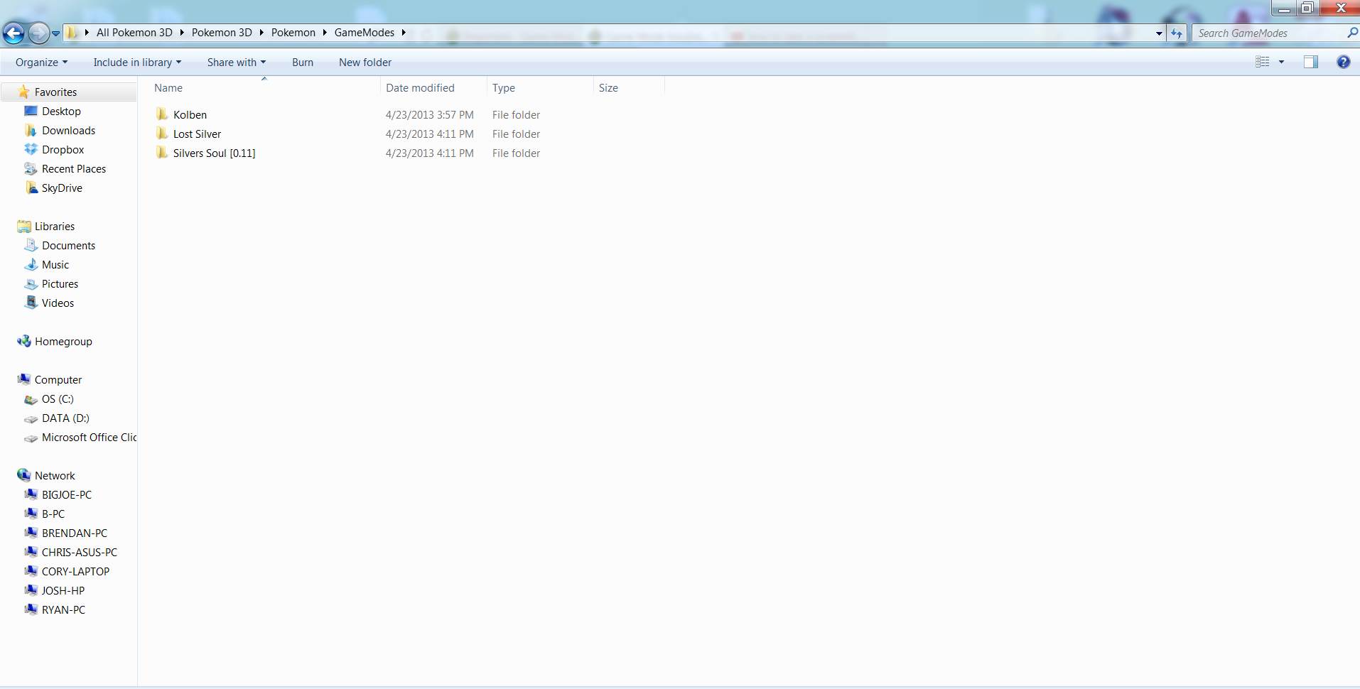Open the More view options dropdown arrow
The image size is (1360, 689).
(1281, 62)
